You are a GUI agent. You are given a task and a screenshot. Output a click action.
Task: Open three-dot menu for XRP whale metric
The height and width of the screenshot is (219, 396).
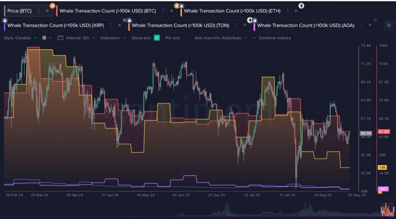(111, 25)
